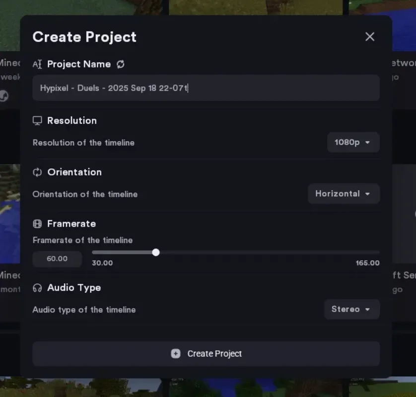Open the Horizontal orientation dropdown
This screenshot has height=397, width=416.
pos(344,194)
